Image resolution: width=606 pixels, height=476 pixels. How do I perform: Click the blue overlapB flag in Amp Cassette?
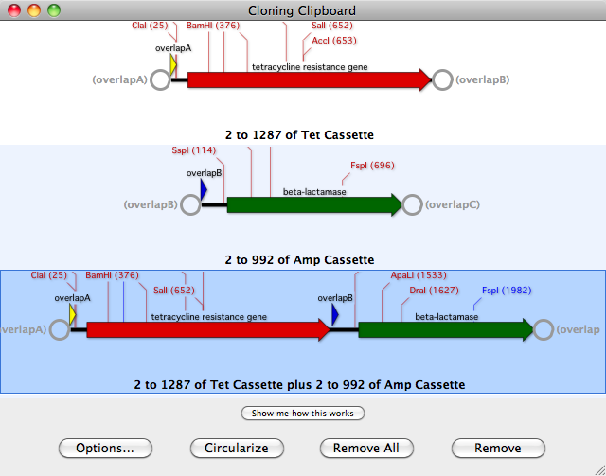point(204,189)
